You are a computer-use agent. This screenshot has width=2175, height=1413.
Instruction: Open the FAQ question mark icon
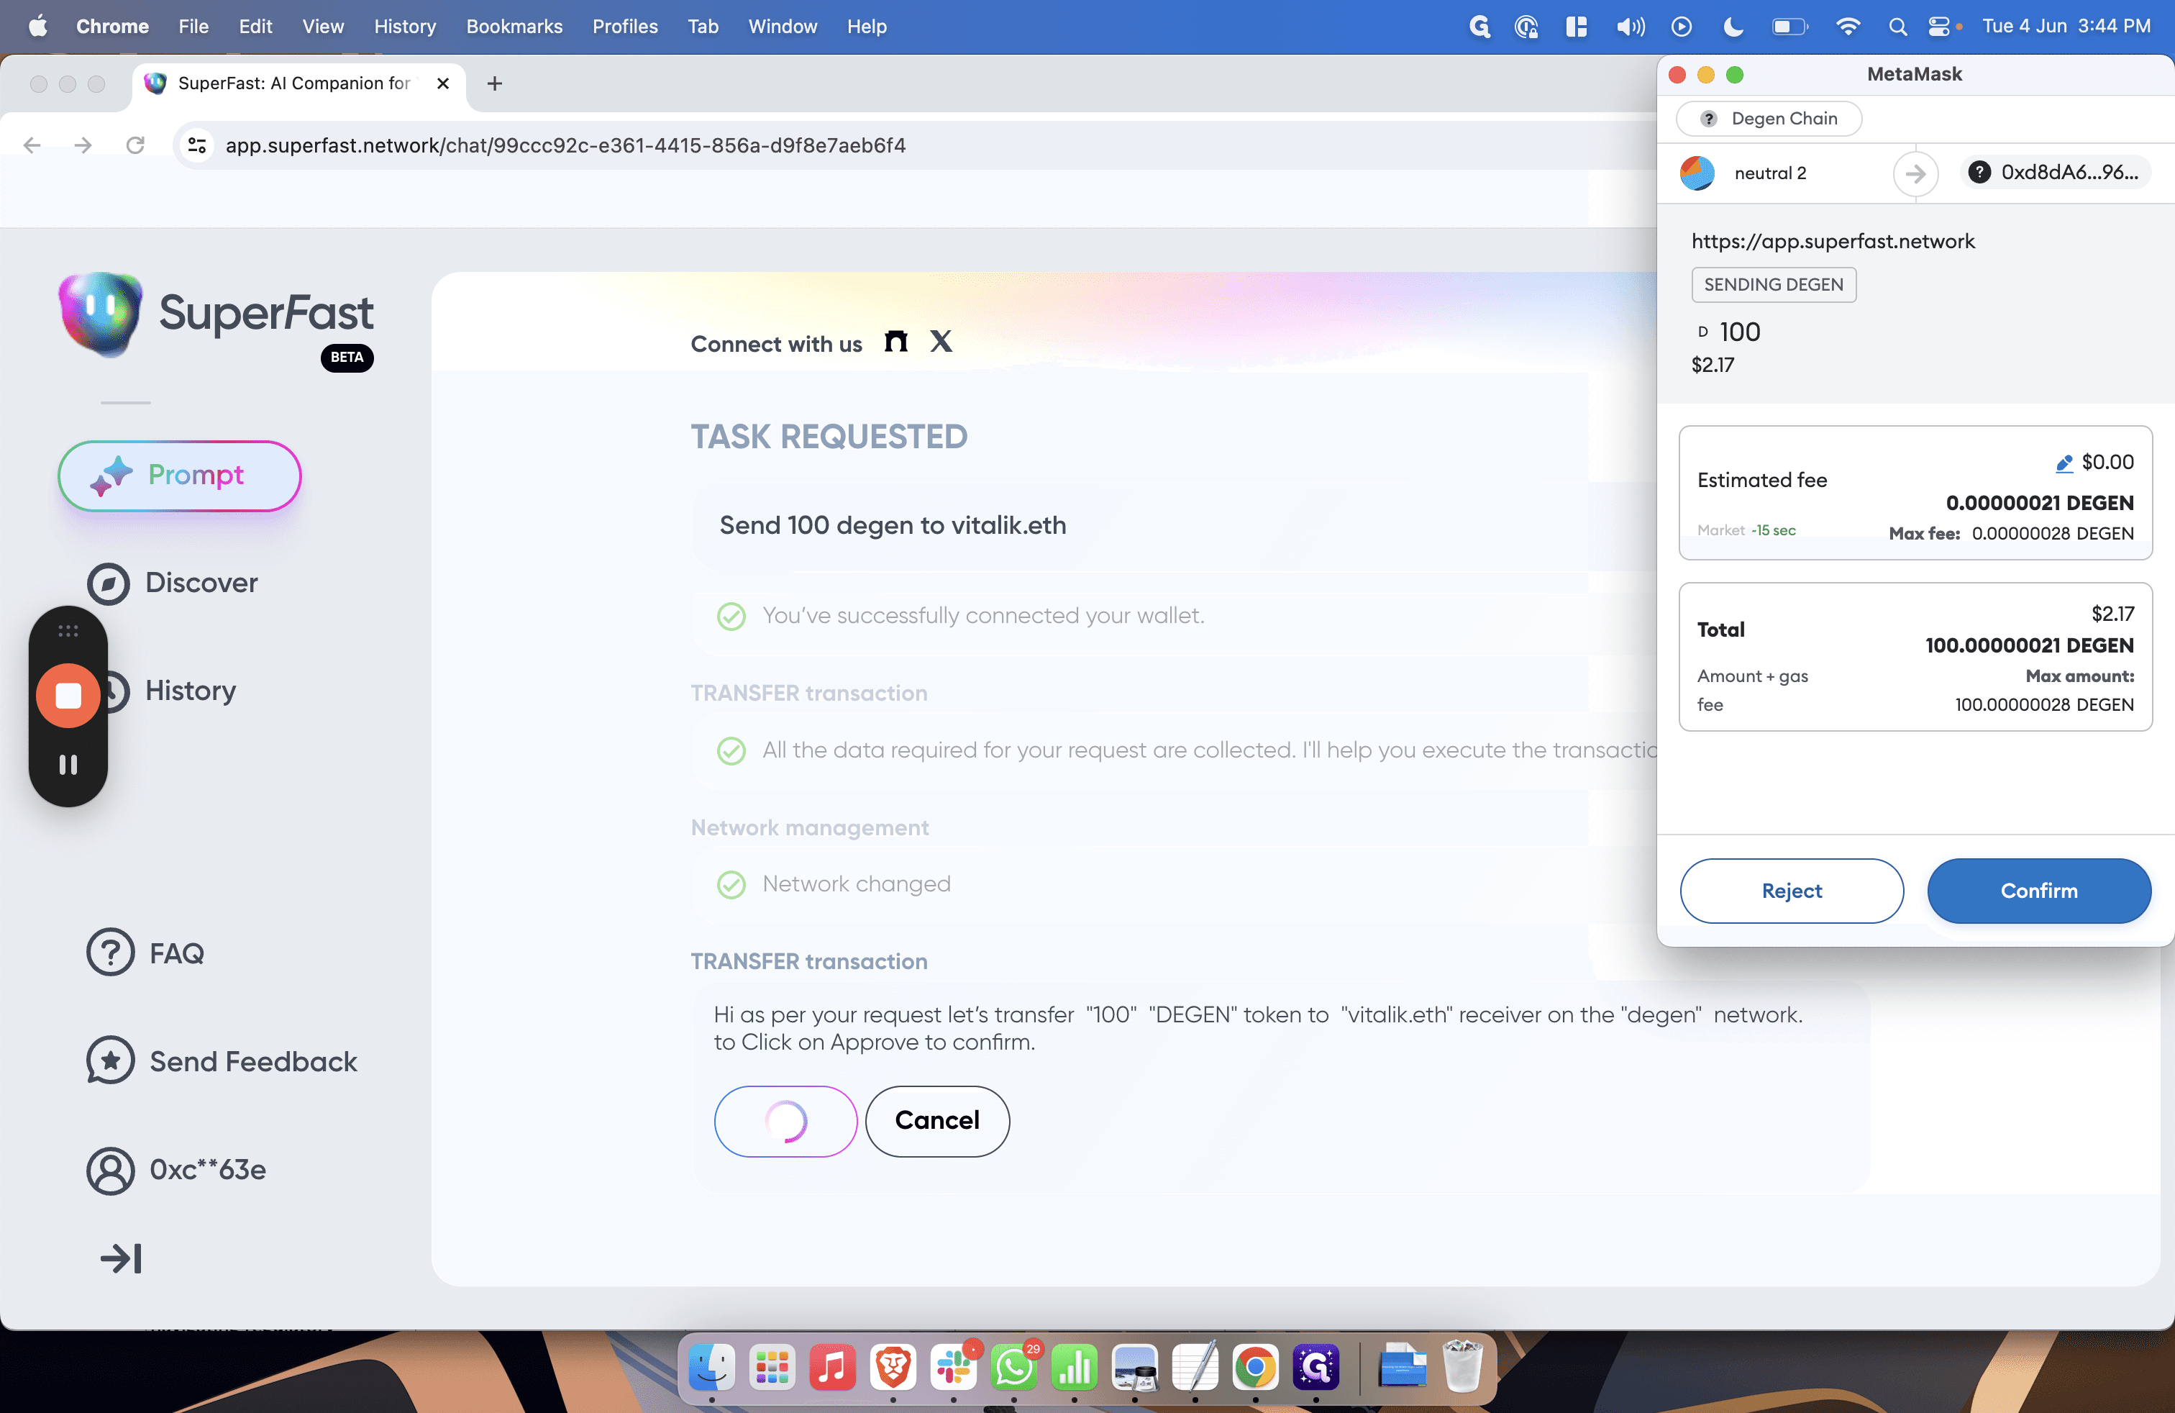point(111,953)
